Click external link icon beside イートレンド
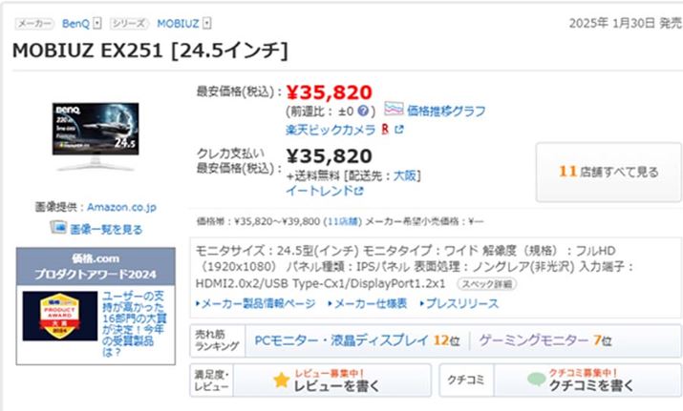The width and height of the screenshot is (683, 411). point(359,191)
